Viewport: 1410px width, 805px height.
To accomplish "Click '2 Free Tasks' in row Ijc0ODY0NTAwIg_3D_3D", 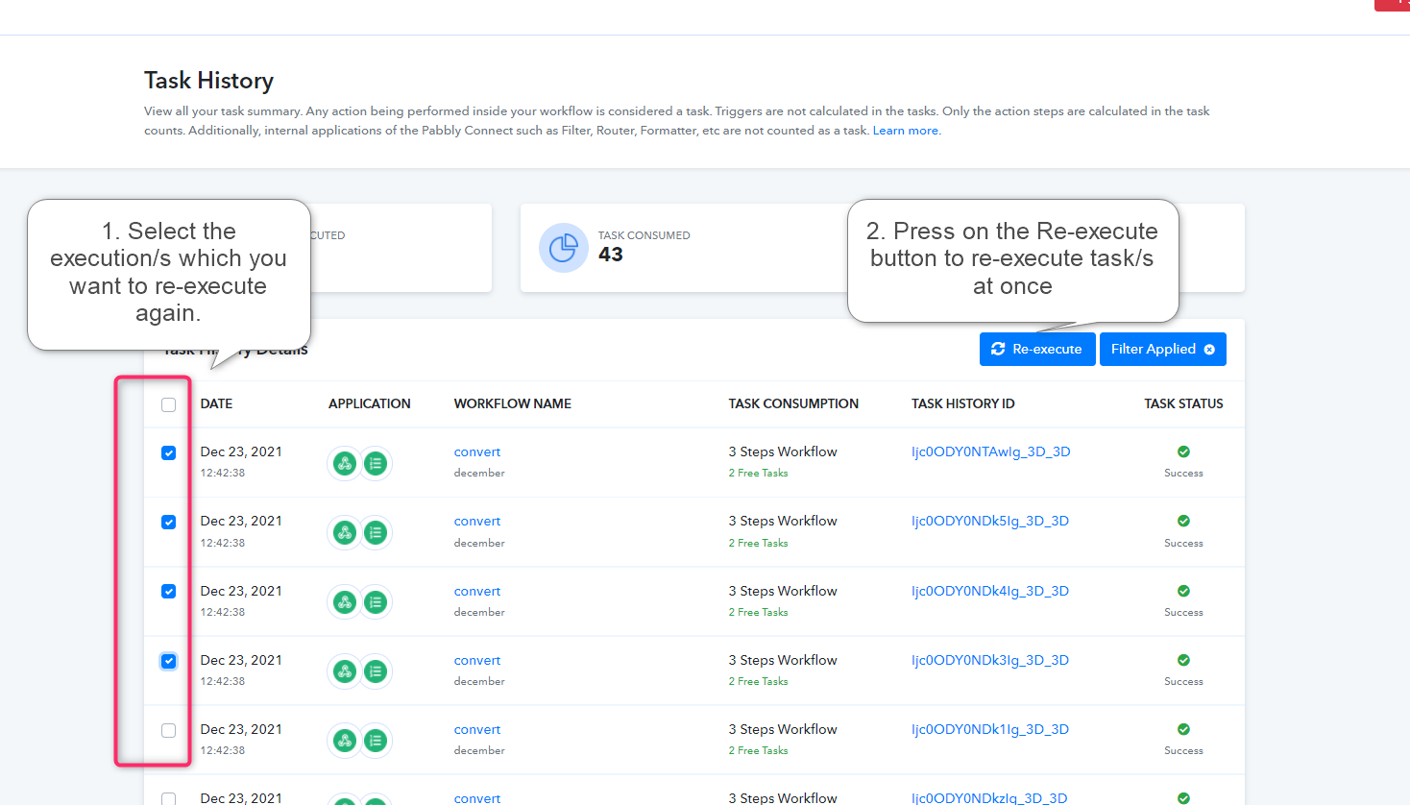I will click(758, 473).
